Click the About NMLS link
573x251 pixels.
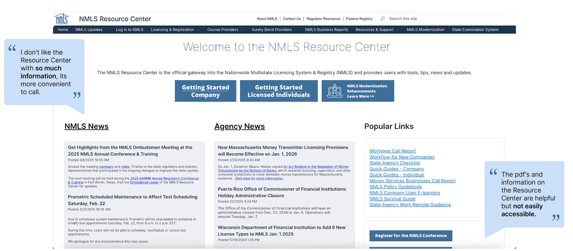pos(267,19)
